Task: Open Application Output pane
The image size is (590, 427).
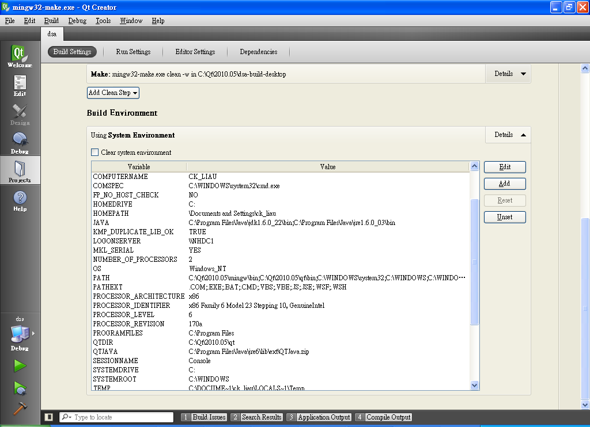Action: coord(319,417)
